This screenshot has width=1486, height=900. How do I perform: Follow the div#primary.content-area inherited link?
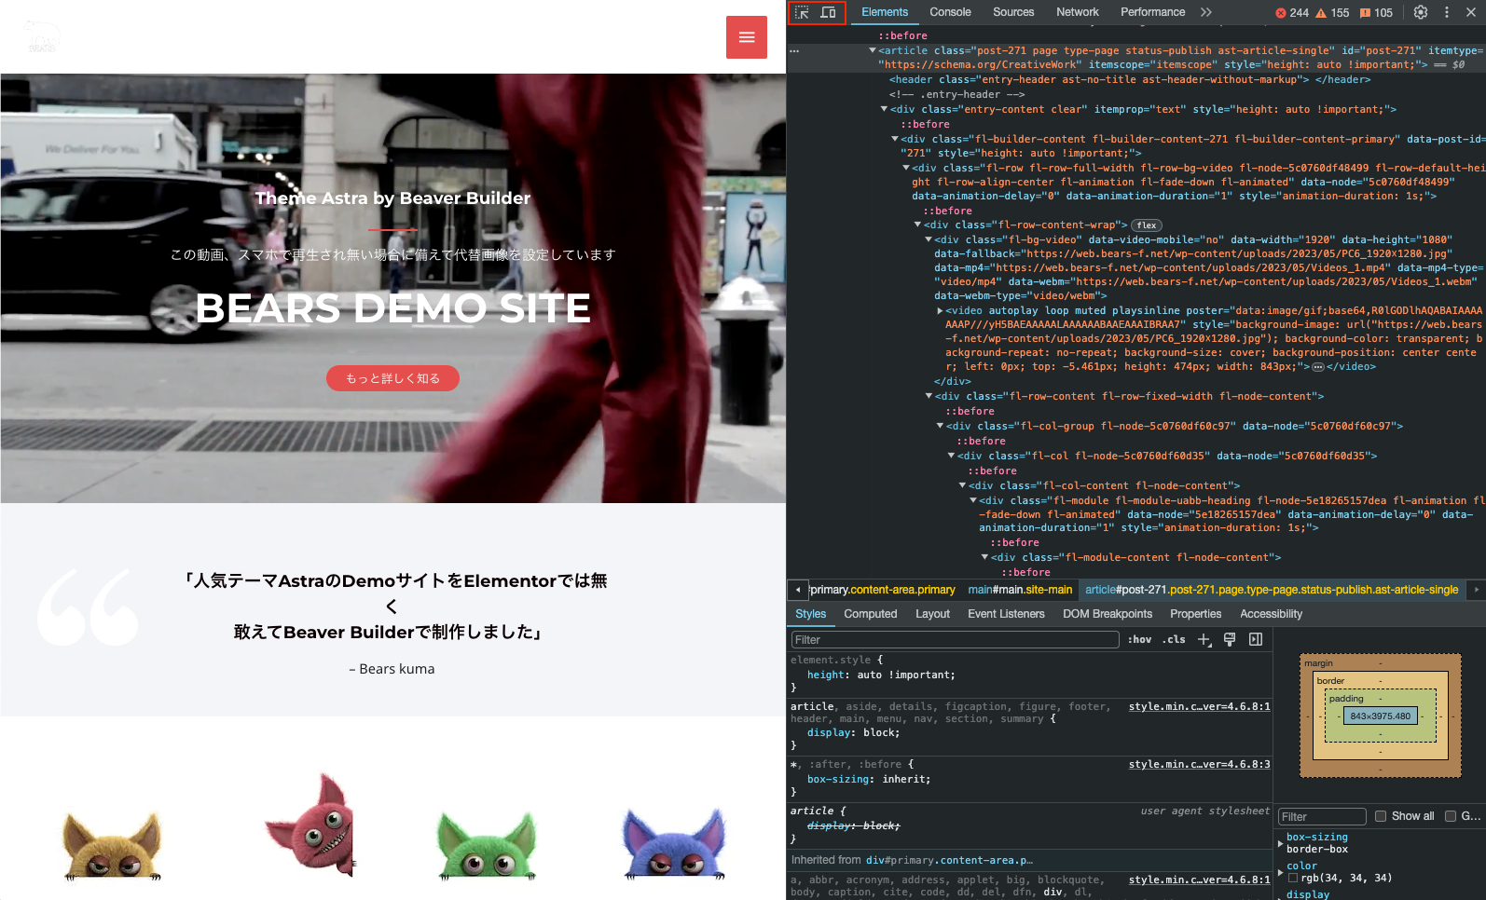tap(949, 860)
